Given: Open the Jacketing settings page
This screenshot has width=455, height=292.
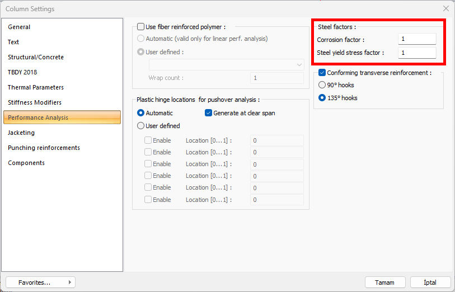Looking at the screenshot, I should coord(21,133).
